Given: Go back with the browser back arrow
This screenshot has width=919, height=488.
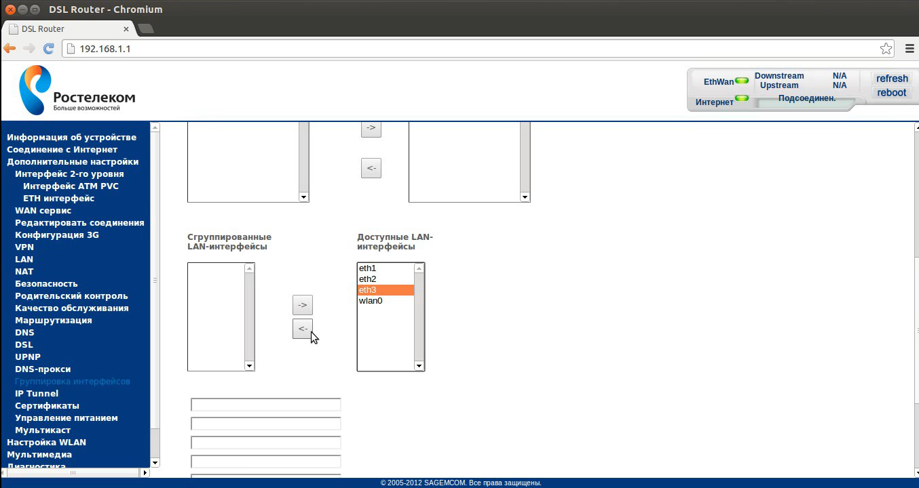Looking at the screenshot, I should 10,48.
